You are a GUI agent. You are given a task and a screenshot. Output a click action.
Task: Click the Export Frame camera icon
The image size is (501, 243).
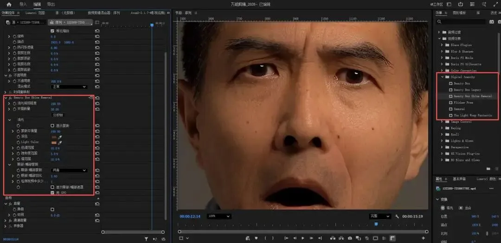[x=350, y=238]
